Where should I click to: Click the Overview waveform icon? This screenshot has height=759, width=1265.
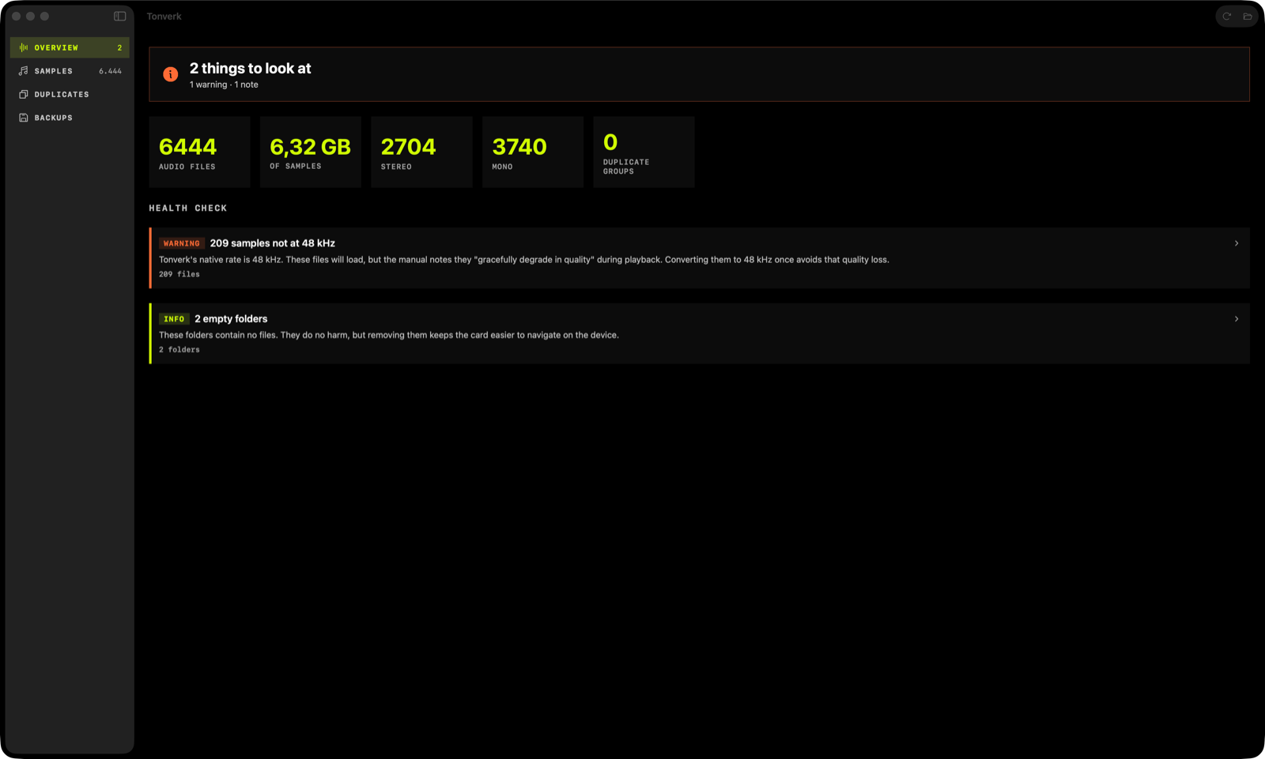pyautogui.click(x=24, y=47)
